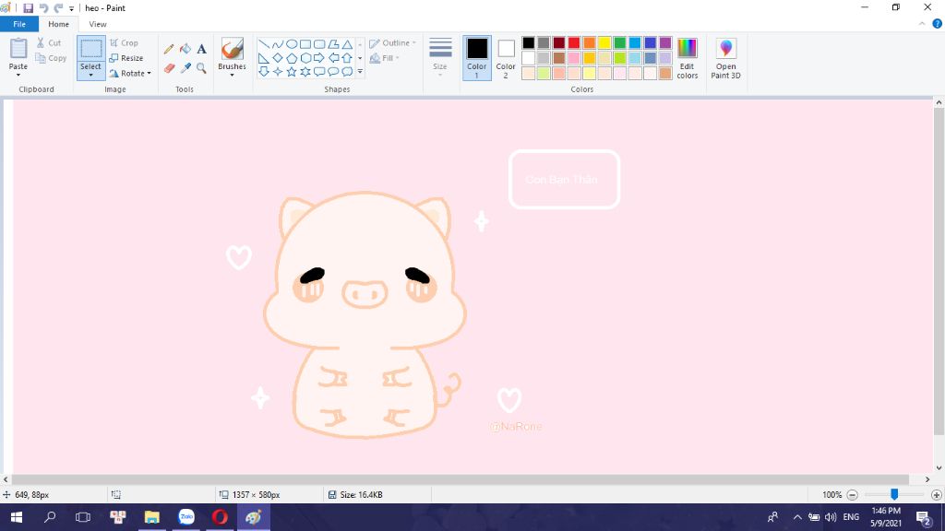The height and width of the screenshot is (531, 945).
Task: Select the Eraser tool
Action: click(169, 68)
